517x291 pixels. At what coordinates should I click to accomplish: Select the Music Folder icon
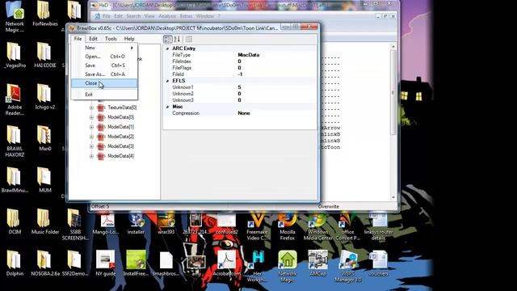point(45,221)
